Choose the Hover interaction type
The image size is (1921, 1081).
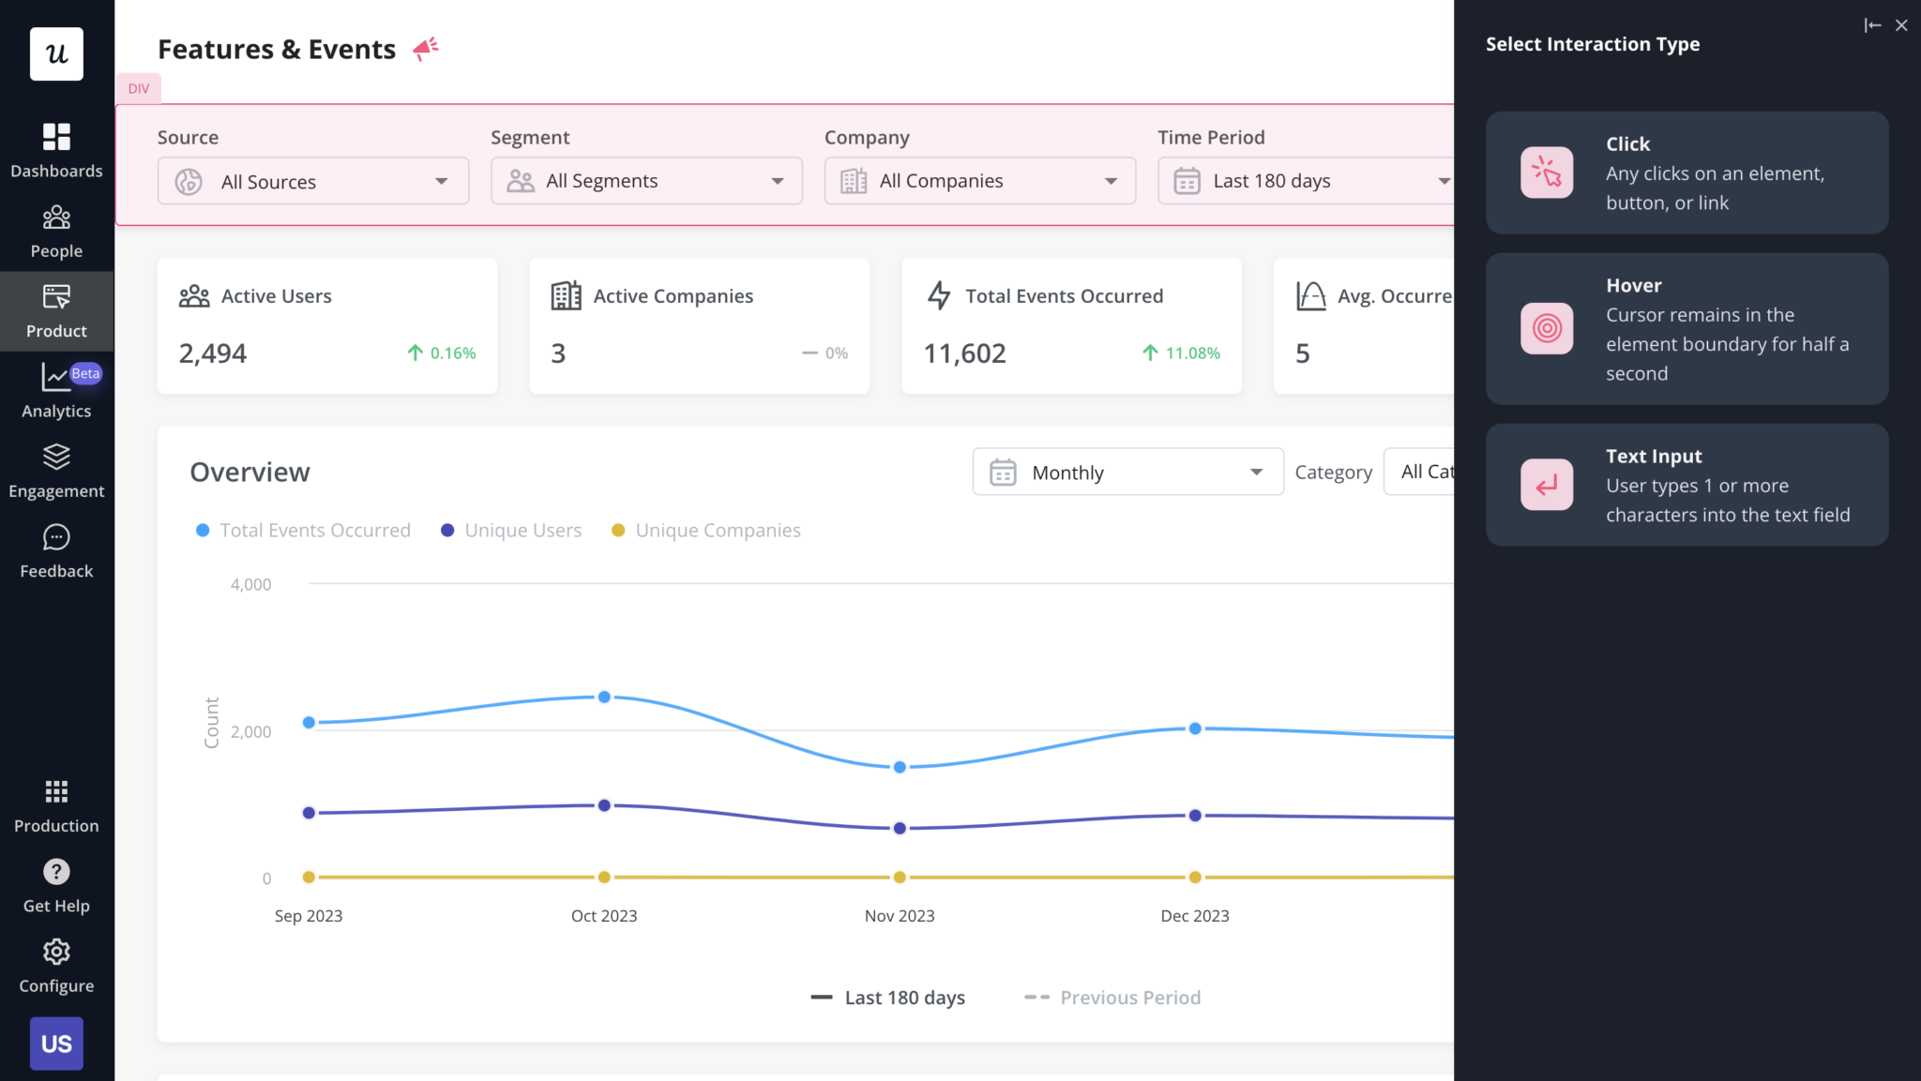pyautogui.click(x=1686, y=328)
